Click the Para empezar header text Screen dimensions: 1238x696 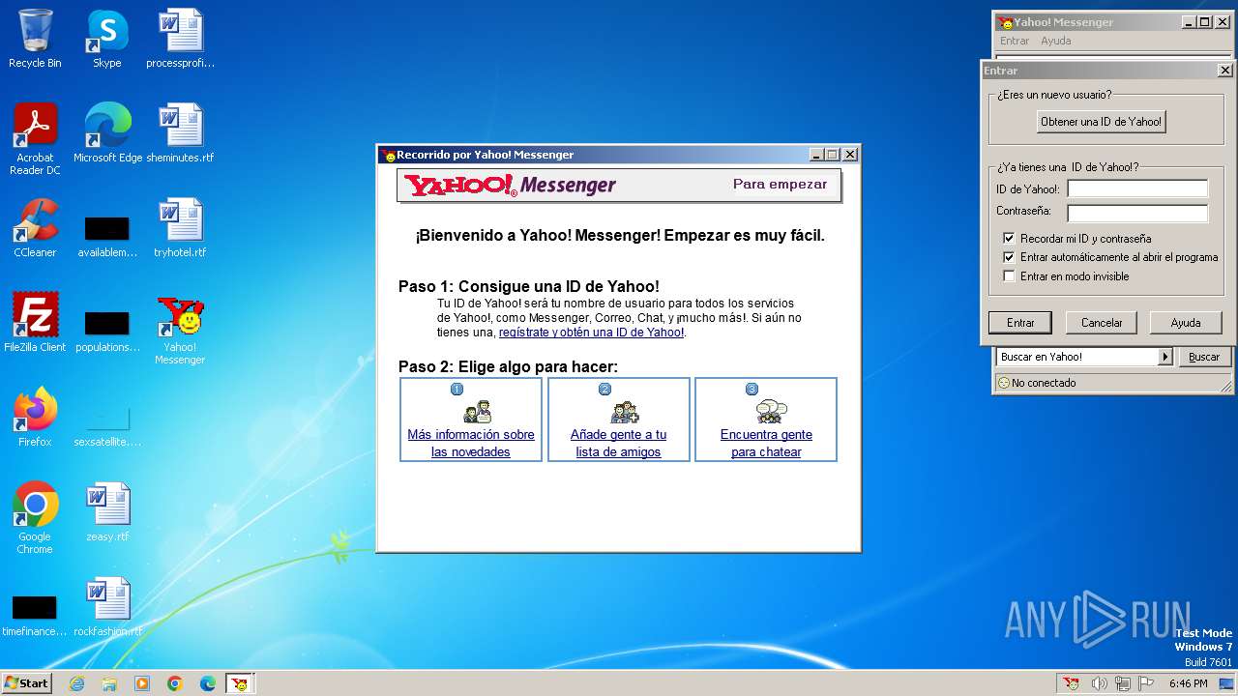(780, 185)
